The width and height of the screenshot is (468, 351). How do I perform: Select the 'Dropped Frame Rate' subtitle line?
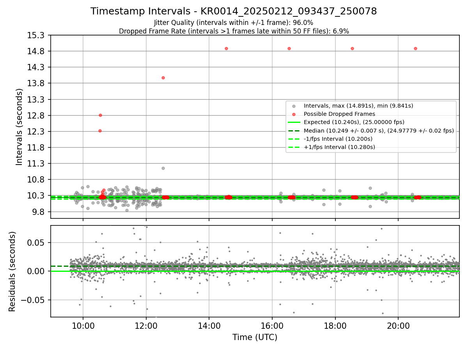234,31
